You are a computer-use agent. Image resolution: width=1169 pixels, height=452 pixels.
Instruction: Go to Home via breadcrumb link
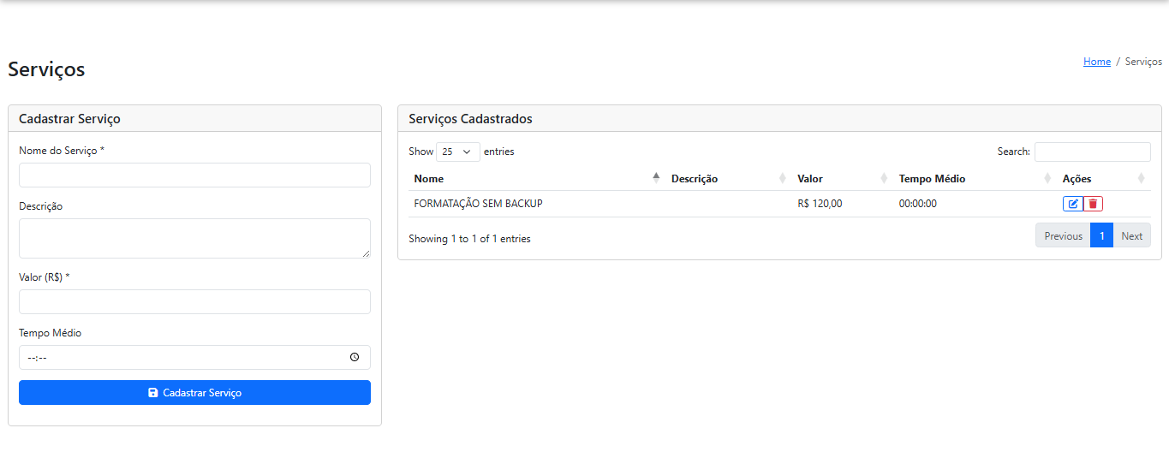(x=1097, y=62)
